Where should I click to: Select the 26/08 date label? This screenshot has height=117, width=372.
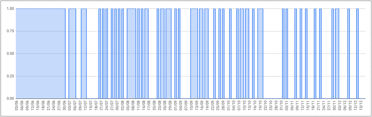click(165, 105)
